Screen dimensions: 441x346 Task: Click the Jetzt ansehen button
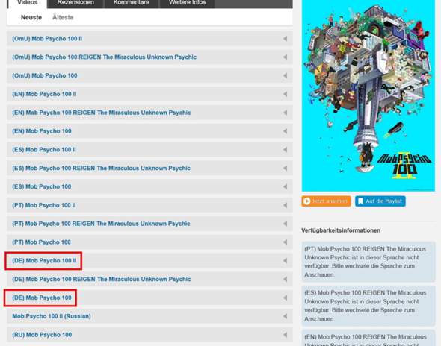click(x=326, y=201)
